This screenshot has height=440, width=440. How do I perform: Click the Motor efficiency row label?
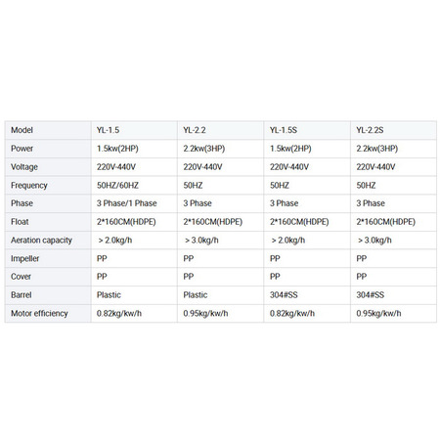[x=48, y=313]
